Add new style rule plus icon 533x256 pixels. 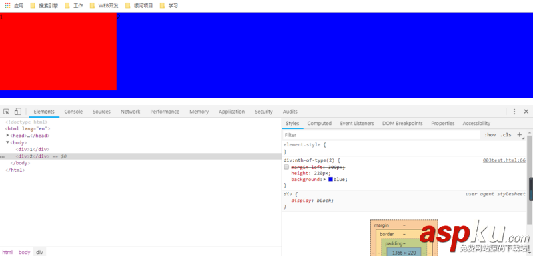tap(520, 134)
